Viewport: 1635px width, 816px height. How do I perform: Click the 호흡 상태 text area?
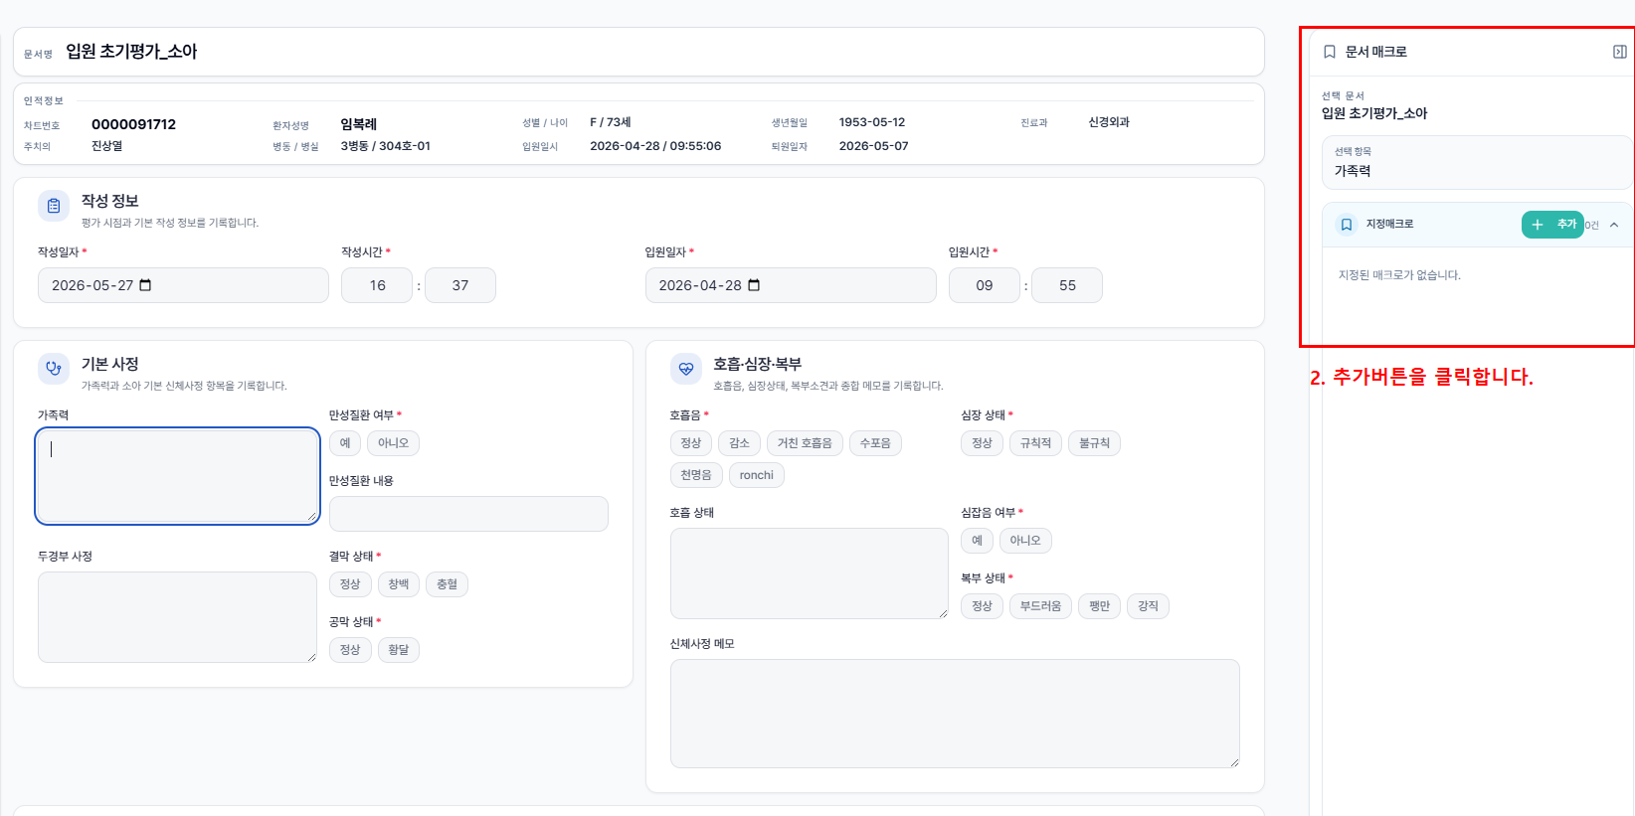click(810, 573)
